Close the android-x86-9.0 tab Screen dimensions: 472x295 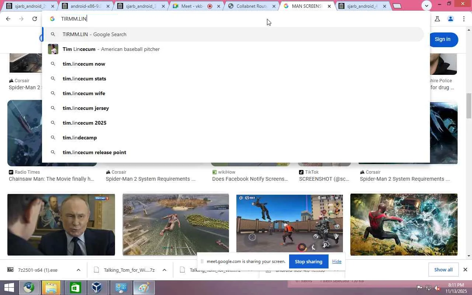tap(108, 6)
